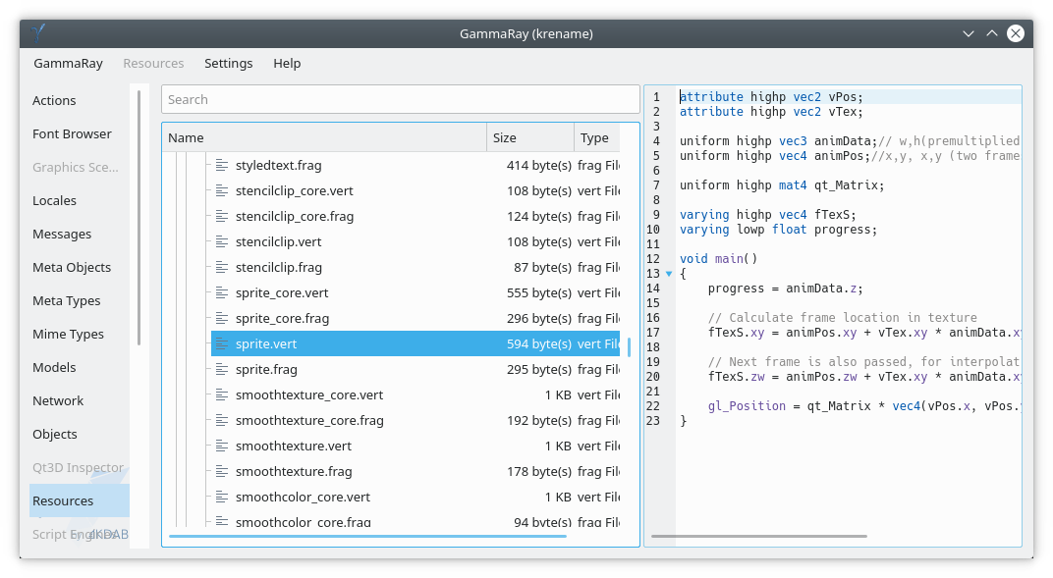The width and height of the screenshot is (1053, 578).
Task: Select smoothtexture.frag file row
Action: pyautogui.click(x=416, y=471)
